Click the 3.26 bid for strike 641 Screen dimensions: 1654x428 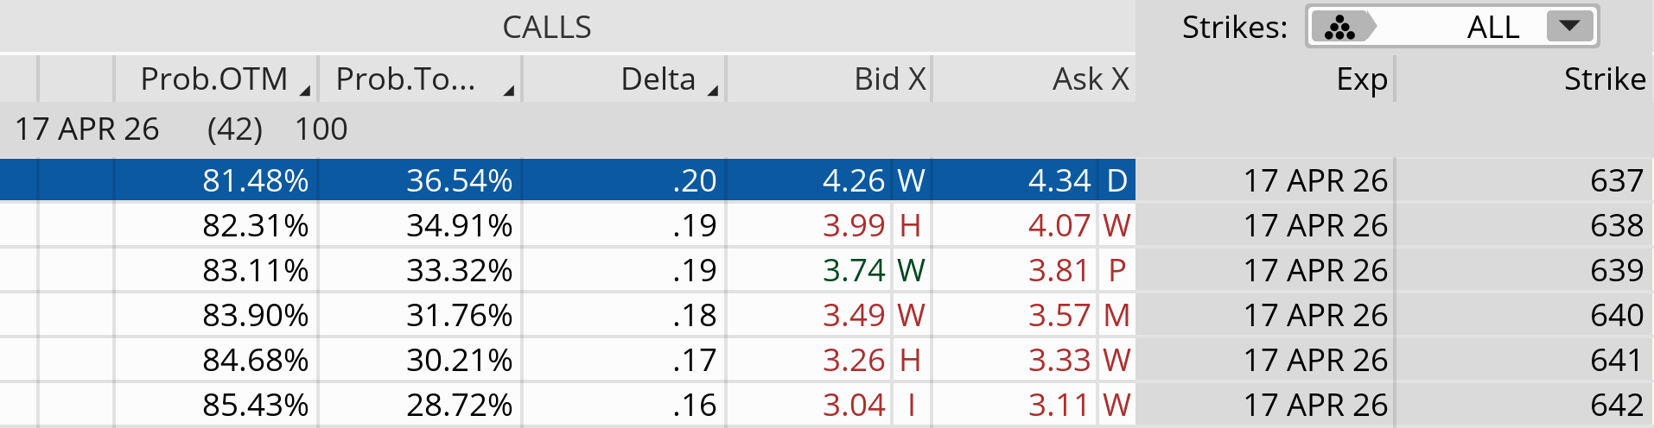click(x=854, y=360)
